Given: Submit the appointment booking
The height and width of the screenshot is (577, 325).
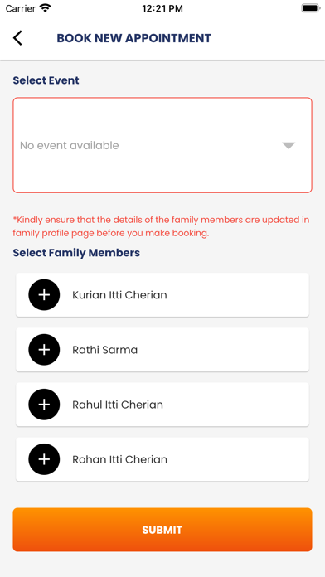Looking at the screenshot, I should click(162, 530).
